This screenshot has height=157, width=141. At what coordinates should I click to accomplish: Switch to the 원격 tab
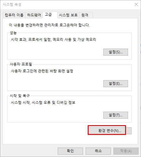click(86, 15)
